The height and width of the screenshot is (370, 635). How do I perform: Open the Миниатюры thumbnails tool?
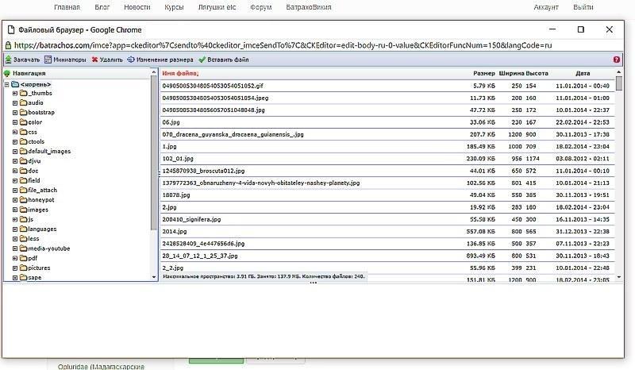[x=48, y=59]
